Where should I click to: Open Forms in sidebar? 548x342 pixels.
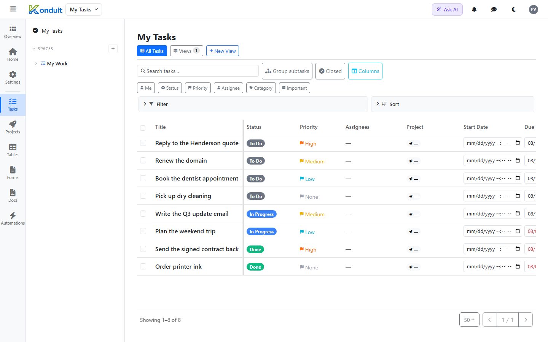pos(13,173)
